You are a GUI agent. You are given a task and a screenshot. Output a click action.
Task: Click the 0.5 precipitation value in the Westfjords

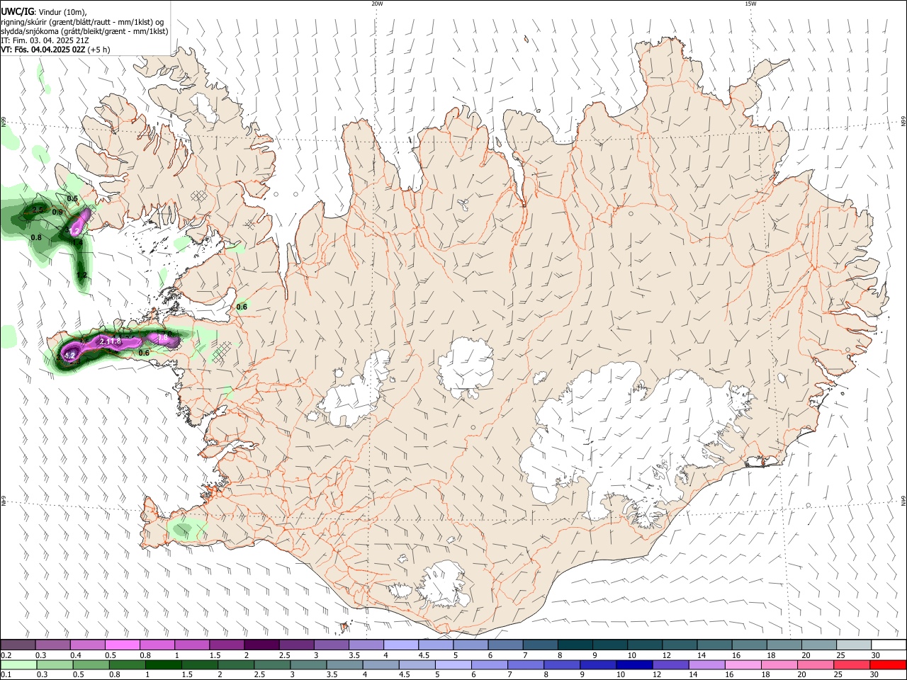click(72, 198)
